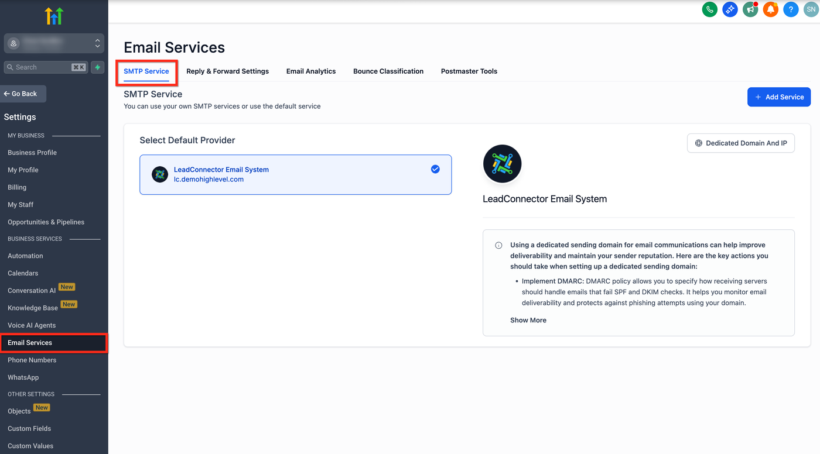Click the LeadConnector logo in details panel
The image size is (820, 454).
point(502,164)
